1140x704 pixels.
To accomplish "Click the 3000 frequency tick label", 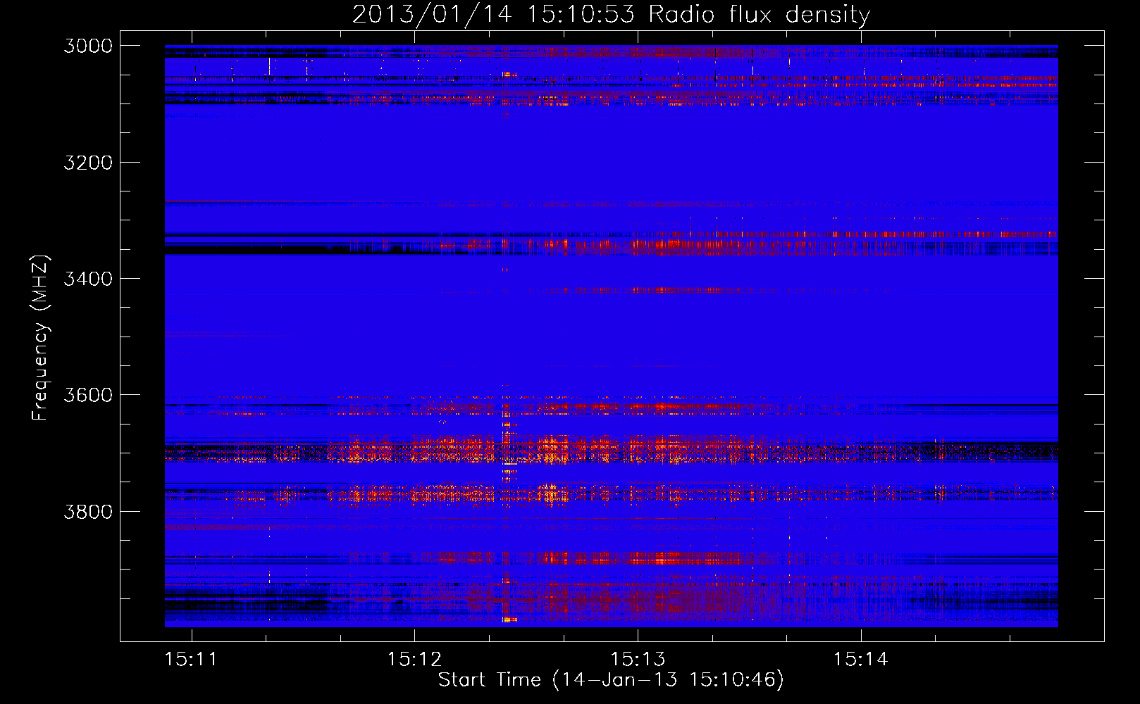I will (x=88, y=46).
